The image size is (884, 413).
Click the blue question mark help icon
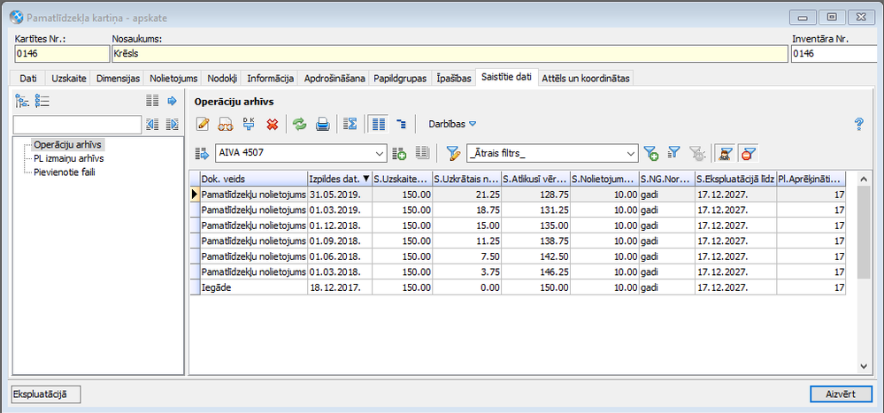pyautogui.click(x=859, y=124)
